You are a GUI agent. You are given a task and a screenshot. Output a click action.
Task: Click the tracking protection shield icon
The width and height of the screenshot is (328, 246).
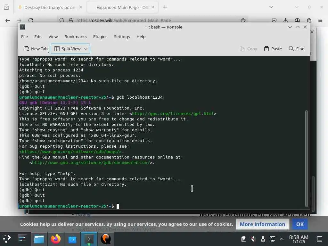(x=62, y=20)
